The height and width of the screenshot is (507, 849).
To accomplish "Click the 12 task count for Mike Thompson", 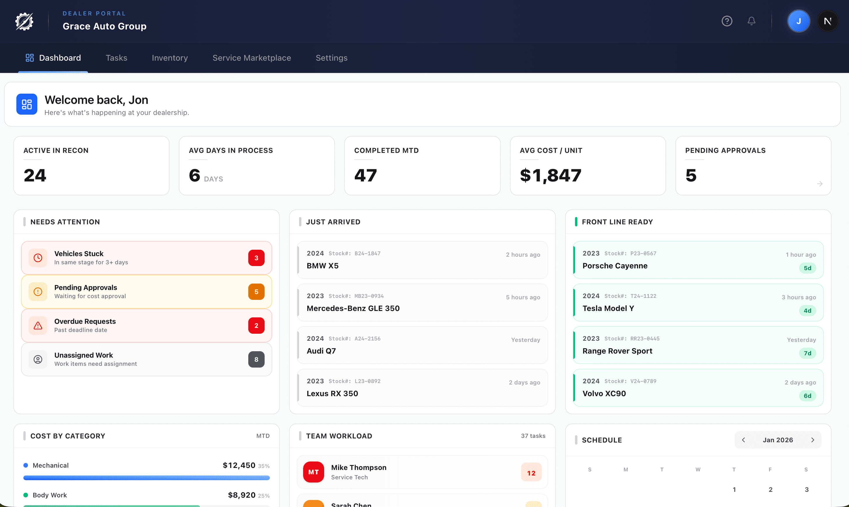I will tap(531, 473).
